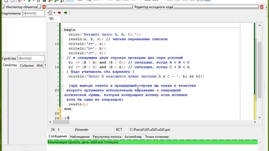
Task: Click the messages panel scroll up arrow
Action: [260, 142]
